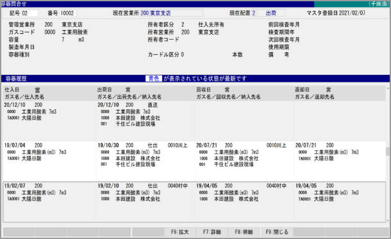
Task: Click the ガスコード label
Action: 22,32
